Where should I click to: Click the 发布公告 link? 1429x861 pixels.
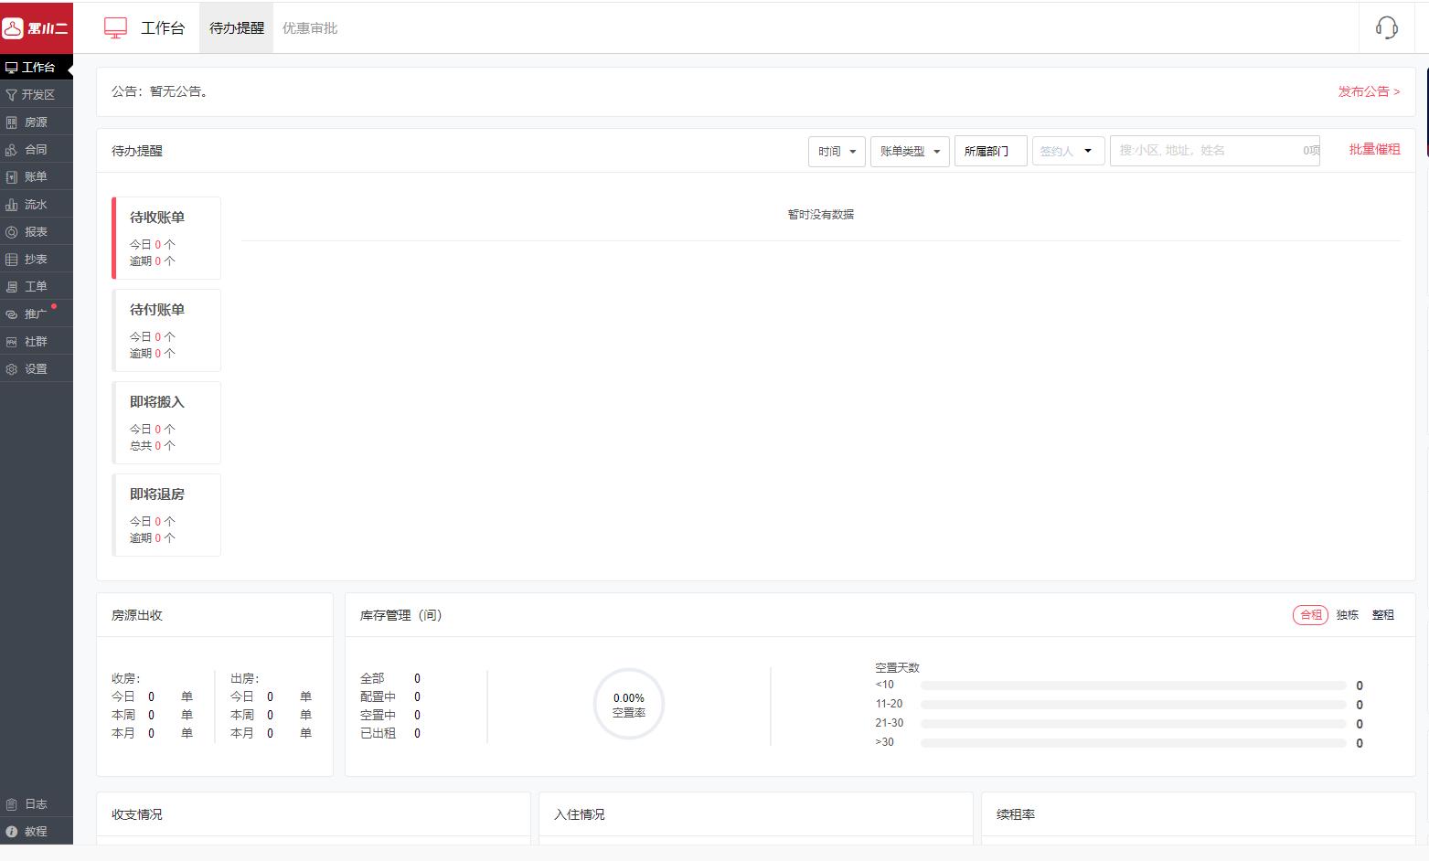click(1368, 91)
